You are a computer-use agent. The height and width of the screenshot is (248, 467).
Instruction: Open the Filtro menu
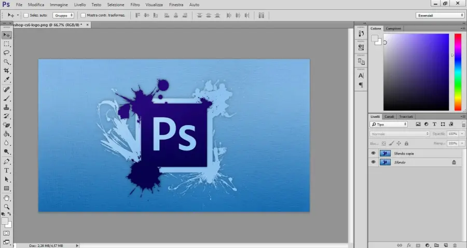(x=135, y=5)
